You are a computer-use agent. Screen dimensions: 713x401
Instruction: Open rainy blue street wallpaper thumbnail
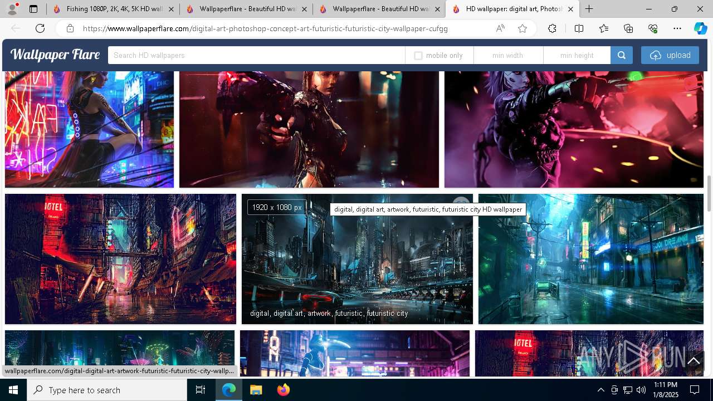click(x=591, y=259)
